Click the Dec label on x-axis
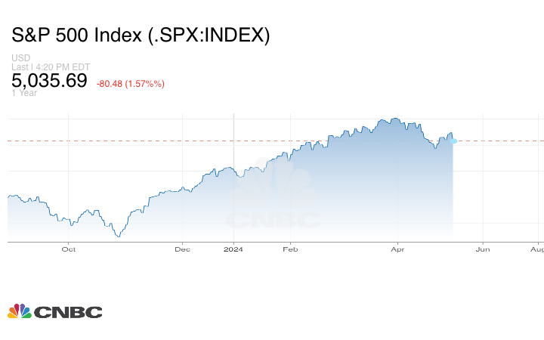Screen dimensions: 544x340 pyautogui.click(x=181, y=248)
